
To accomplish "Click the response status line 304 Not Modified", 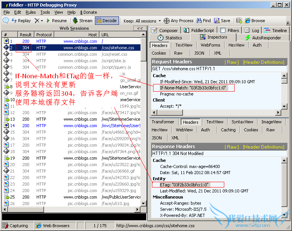I will 219,153.
